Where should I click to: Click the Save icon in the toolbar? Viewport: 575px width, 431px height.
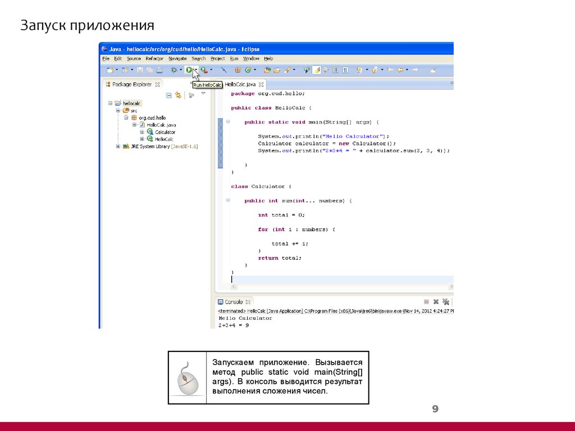pyautogui.click(x=140, y=70)
